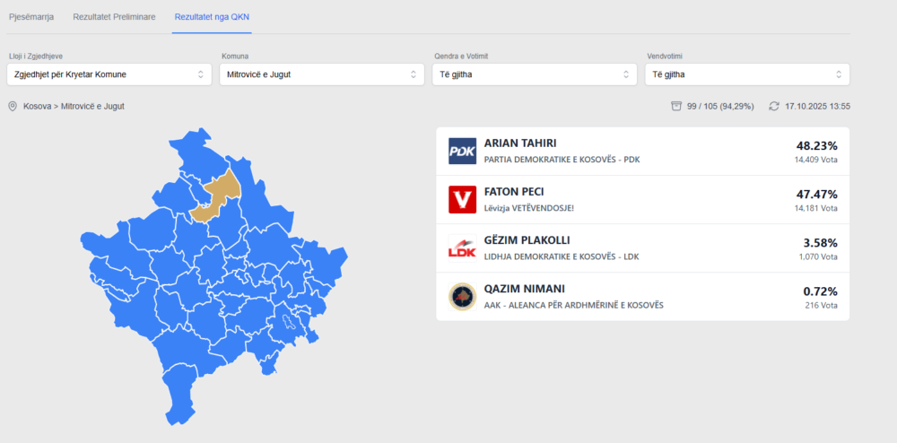897x443 pixels.
Task: Click the refresh icon beside the timestamp
Action: (774, 107)
